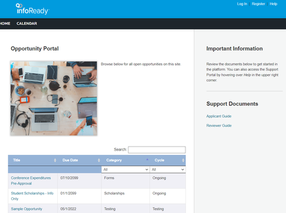Screen dimensions: 286x213
Task: Select the 01/1/2099 due date cell
Action: 79,196
